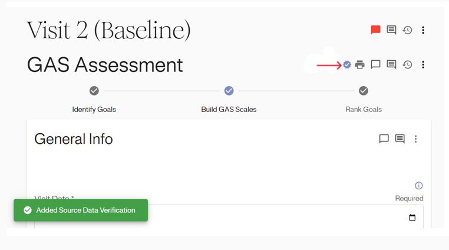This screenshot has width=449, height=250.
Task: View history for Visit 2 (Baseline)
Action: click(407, 30)
